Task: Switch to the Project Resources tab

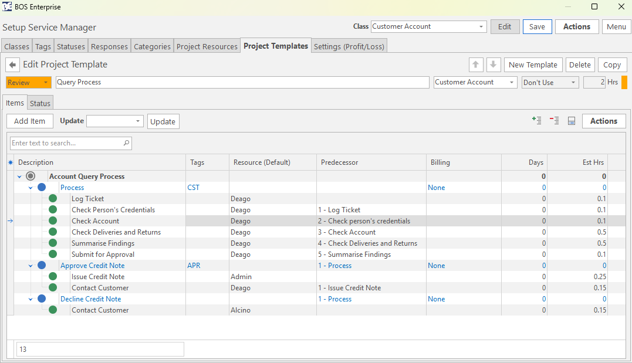Action: pos(207,46)
